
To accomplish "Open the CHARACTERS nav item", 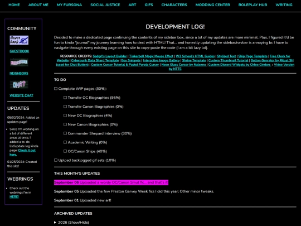I will pos(174,5).
